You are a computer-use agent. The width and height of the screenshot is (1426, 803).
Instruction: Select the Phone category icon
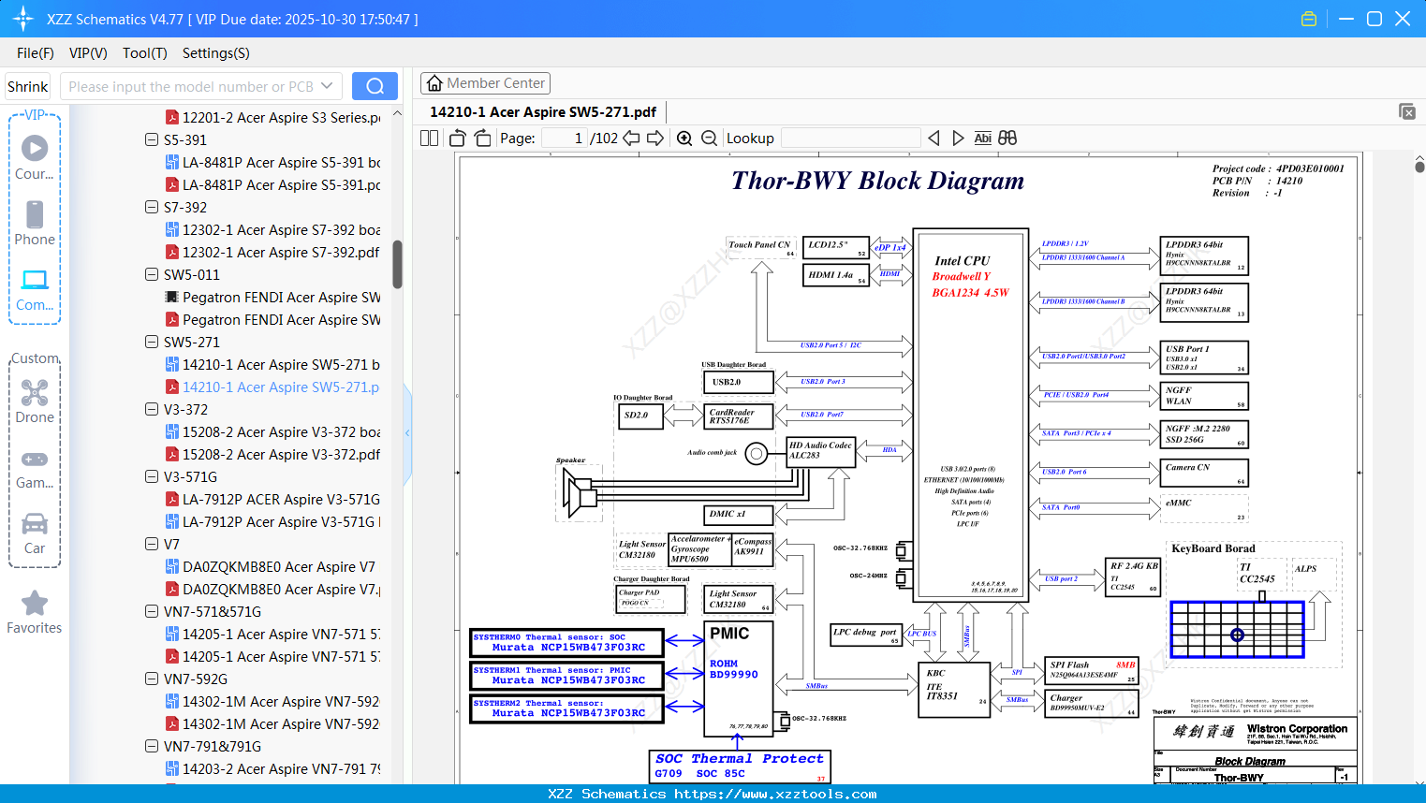(x=35, y=223)
